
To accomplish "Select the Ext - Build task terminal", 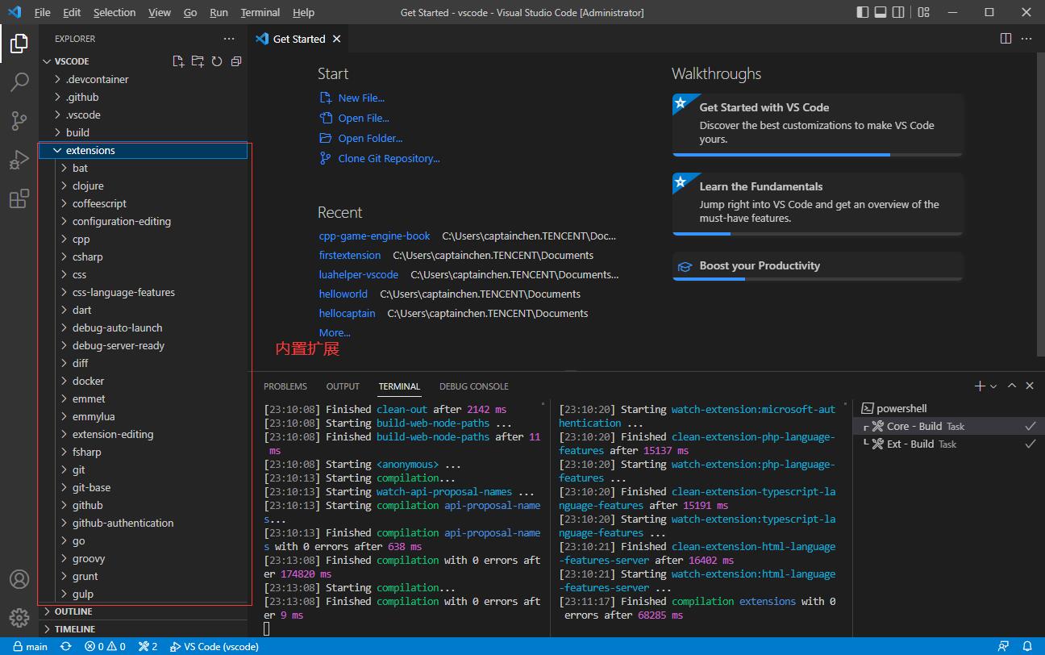I will click(x=948, y=444).
